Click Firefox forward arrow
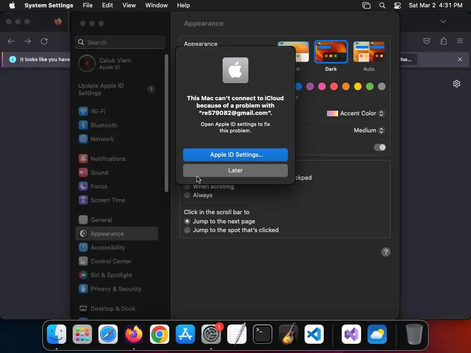 click(x=28, y=41)
